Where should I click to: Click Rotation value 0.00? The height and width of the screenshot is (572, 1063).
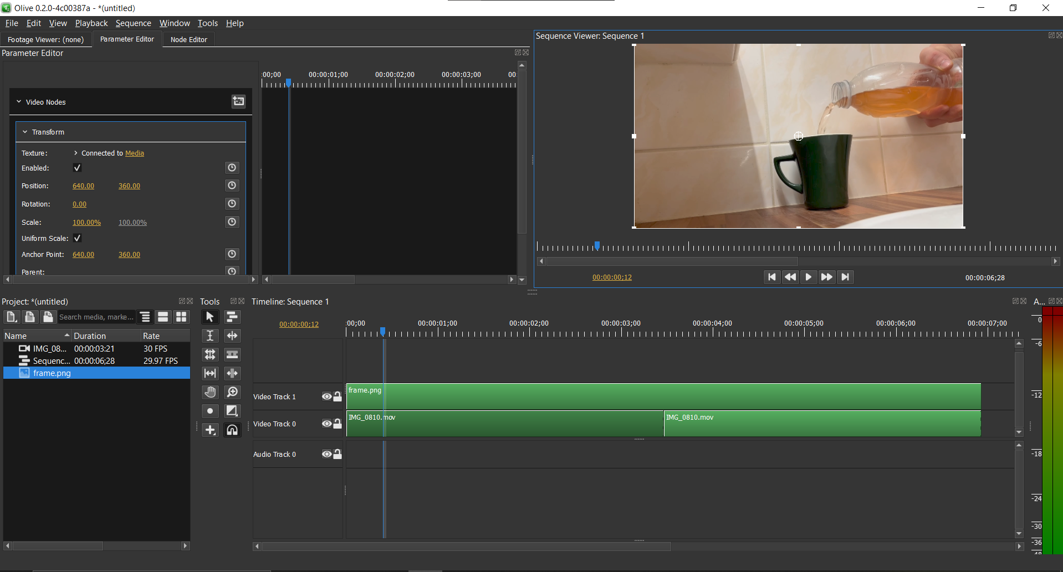tap(79, 204)
